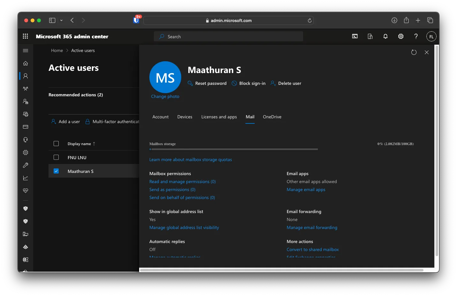Toggle the Safari sidebar
457x296 pixels.
click(52, 20)
